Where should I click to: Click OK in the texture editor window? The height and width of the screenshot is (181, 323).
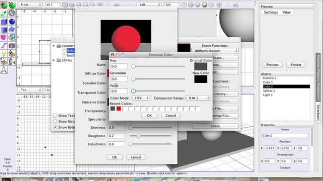click(115, 157)
